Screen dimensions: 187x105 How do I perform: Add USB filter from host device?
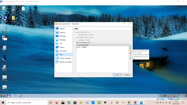point(130,48)
